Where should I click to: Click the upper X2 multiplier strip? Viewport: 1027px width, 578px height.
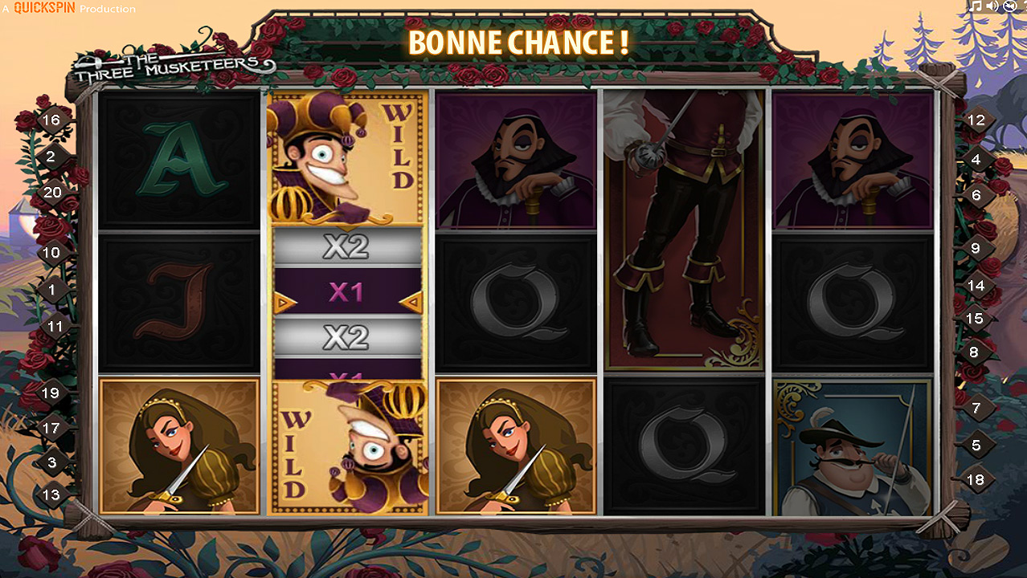[x=347, y=247]
